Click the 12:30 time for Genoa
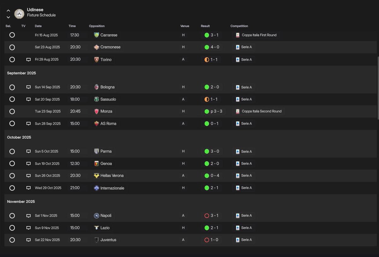Viewport: 379px width, 257px height. [75, 164]
